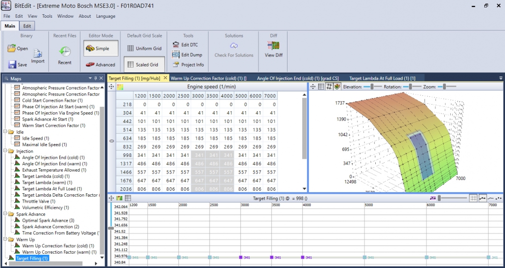The height and width of the screenshot is (268, 505).
Task: Switch editor mode to Simple
Action: coord(101,49)
